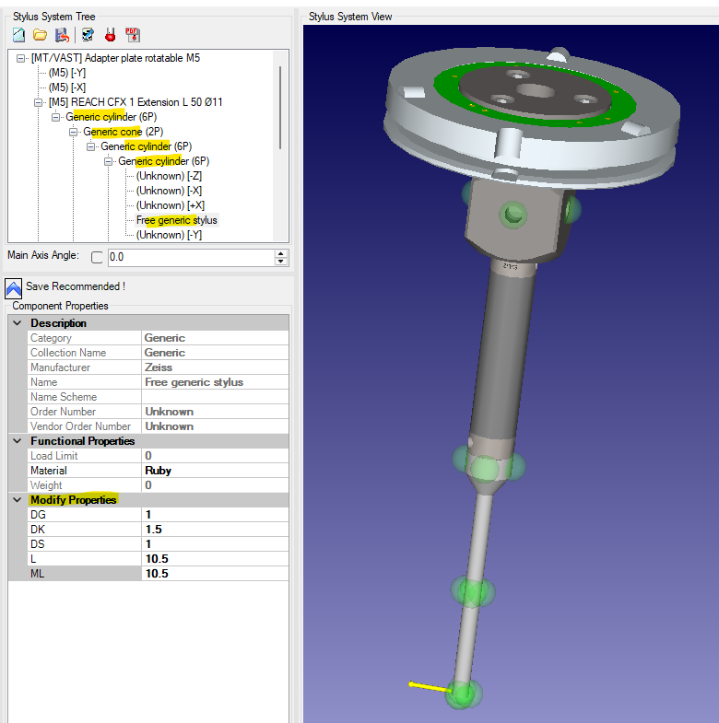719x723 pixels.
Task: Click the checkmark properties toolbar icon
Action: [x=88, y=35]
